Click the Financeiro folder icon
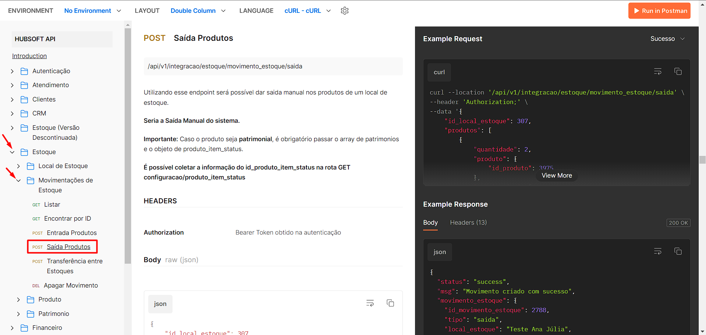 pyautogui.click(x=24, y=328)
